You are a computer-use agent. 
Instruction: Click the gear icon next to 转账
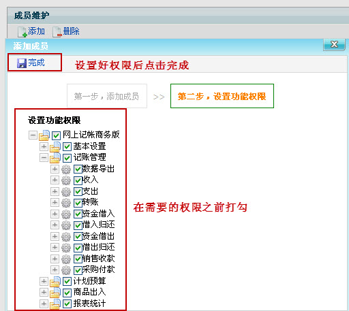(x=66, y=203)
